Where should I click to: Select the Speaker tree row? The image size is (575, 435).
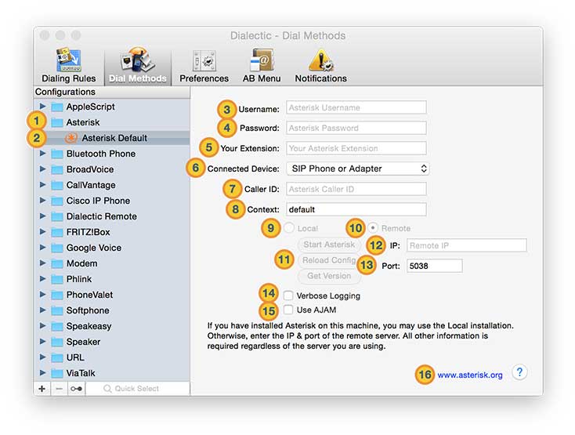112,342
